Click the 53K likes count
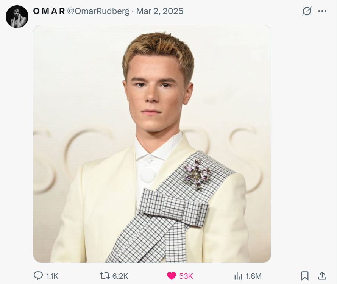Screen dimensions: 337x284 pyautogui.click(x=186, y=276)
